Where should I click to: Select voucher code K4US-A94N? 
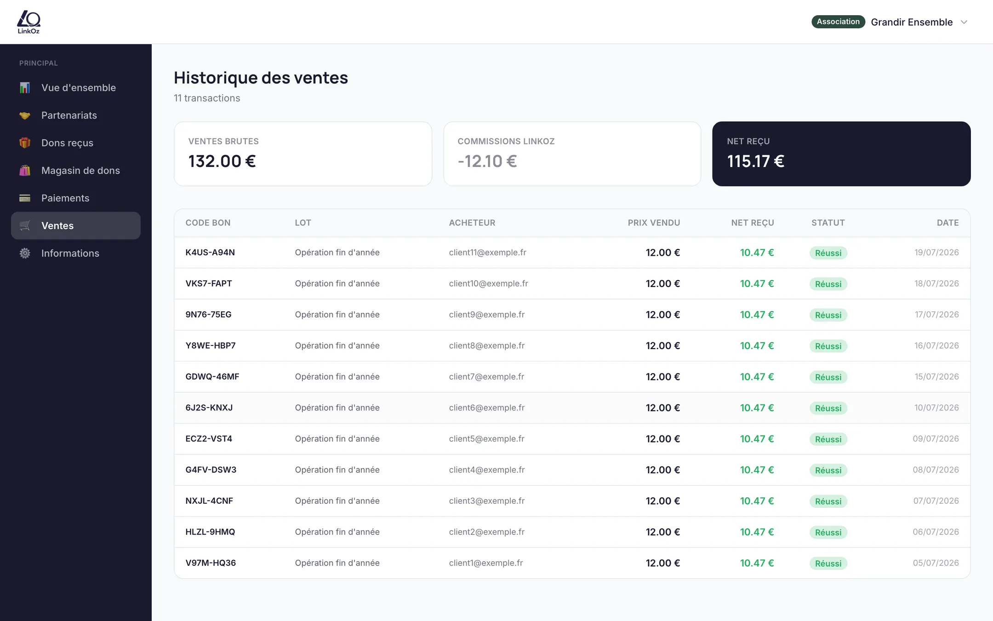(210, 253)
